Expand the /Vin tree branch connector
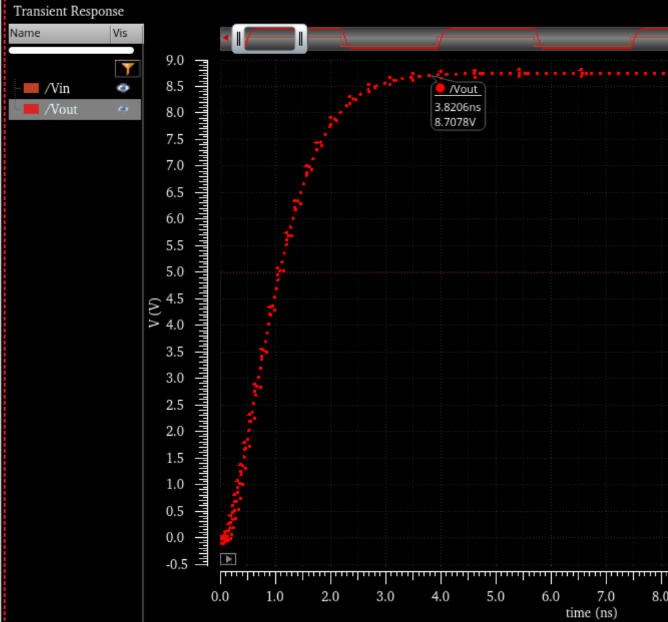The image size is (668, 622). tap(17, 88)
